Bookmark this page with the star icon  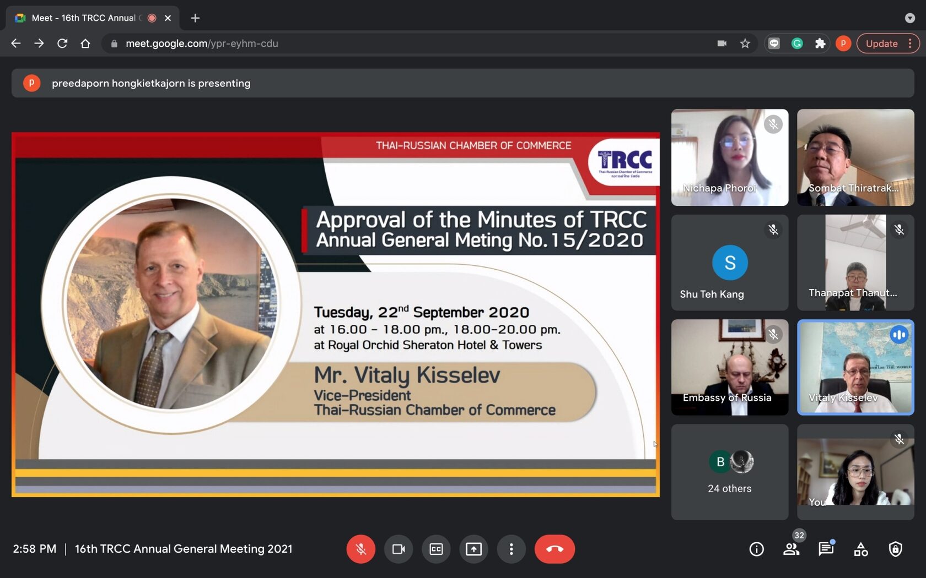coord(745,43)
